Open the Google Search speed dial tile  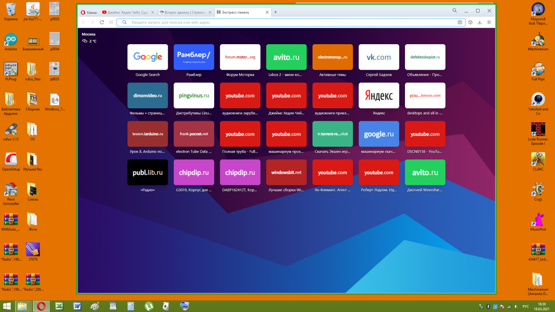coord(147,57)
